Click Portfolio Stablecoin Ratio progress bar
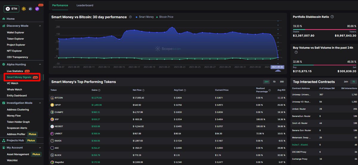The image size is (358, 165). [324, 29]
